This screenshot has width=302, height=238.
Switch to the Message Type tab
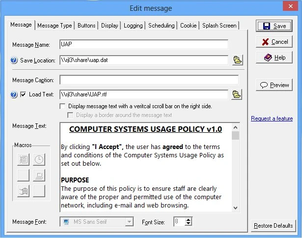tap(55, 26)
